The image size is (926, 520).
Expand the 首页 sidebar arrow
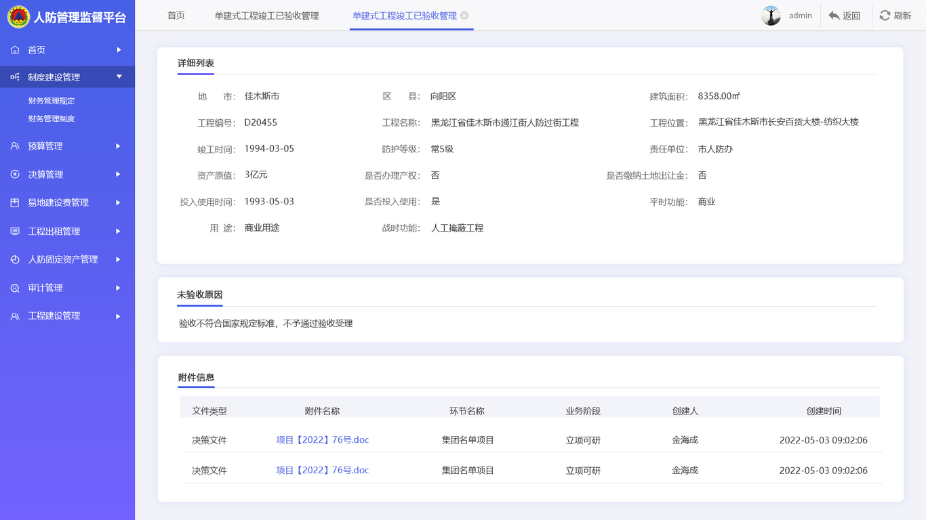tap(119, 50)
